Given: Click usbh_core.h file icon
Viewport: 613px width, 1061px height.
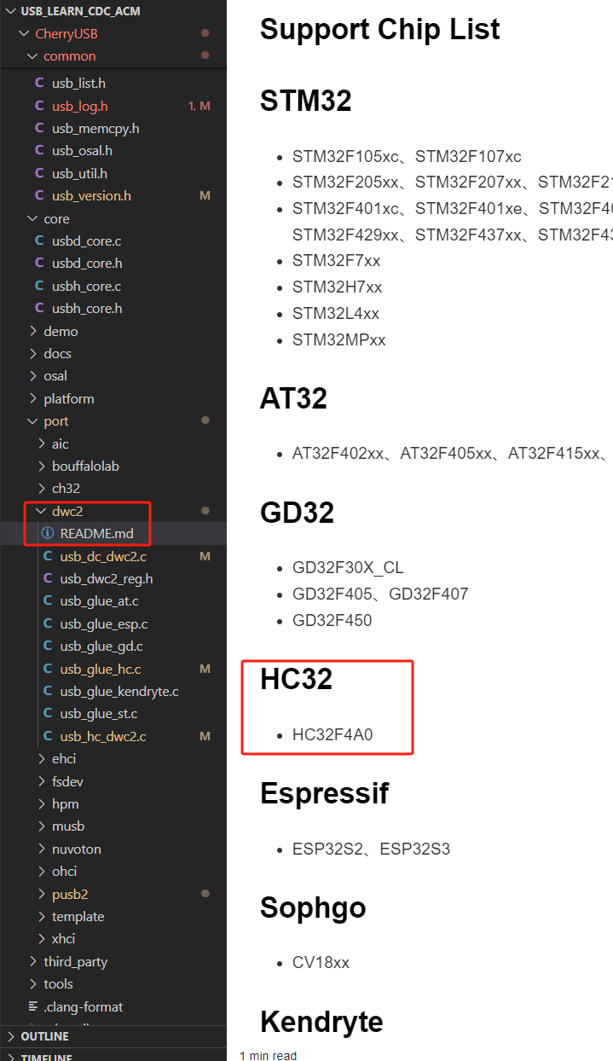Looking at the screenshot, I should coord(39,309).
